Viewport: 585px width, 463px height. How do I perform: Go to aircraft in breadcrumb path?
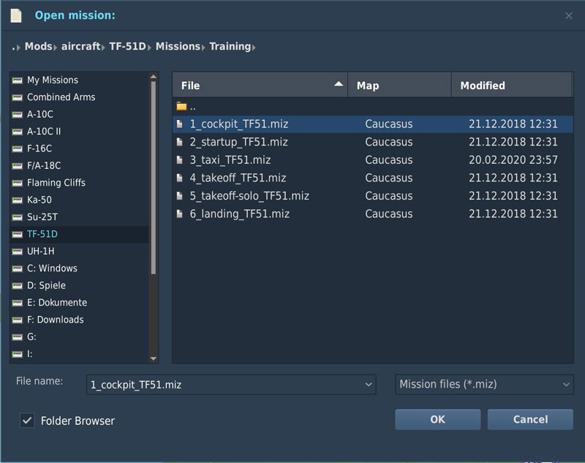pos(81,46)
